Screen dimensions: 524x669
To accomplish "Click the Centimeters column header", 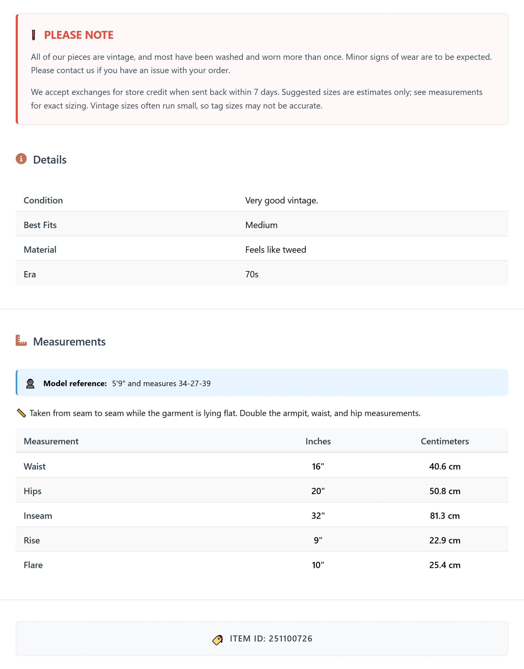I will tap(445, 441).
